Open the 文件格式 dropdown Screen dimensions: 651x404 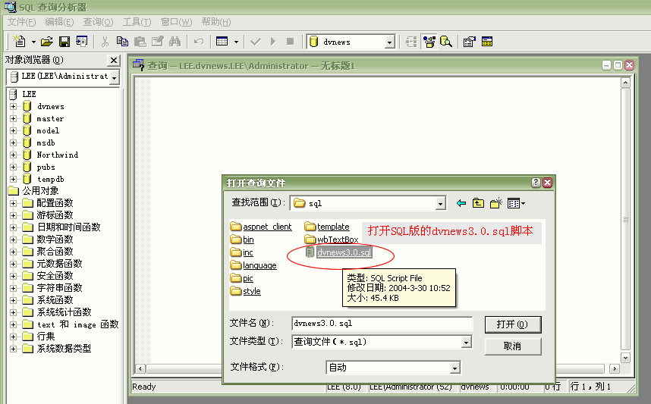[x=454, y=368]
